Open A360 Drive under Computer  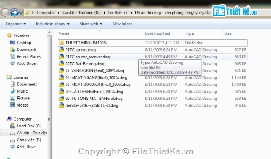pos(26,147)
